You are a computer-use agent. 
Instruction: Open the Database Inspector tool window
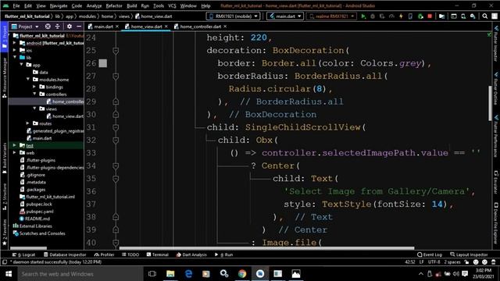tap(65, 254)
